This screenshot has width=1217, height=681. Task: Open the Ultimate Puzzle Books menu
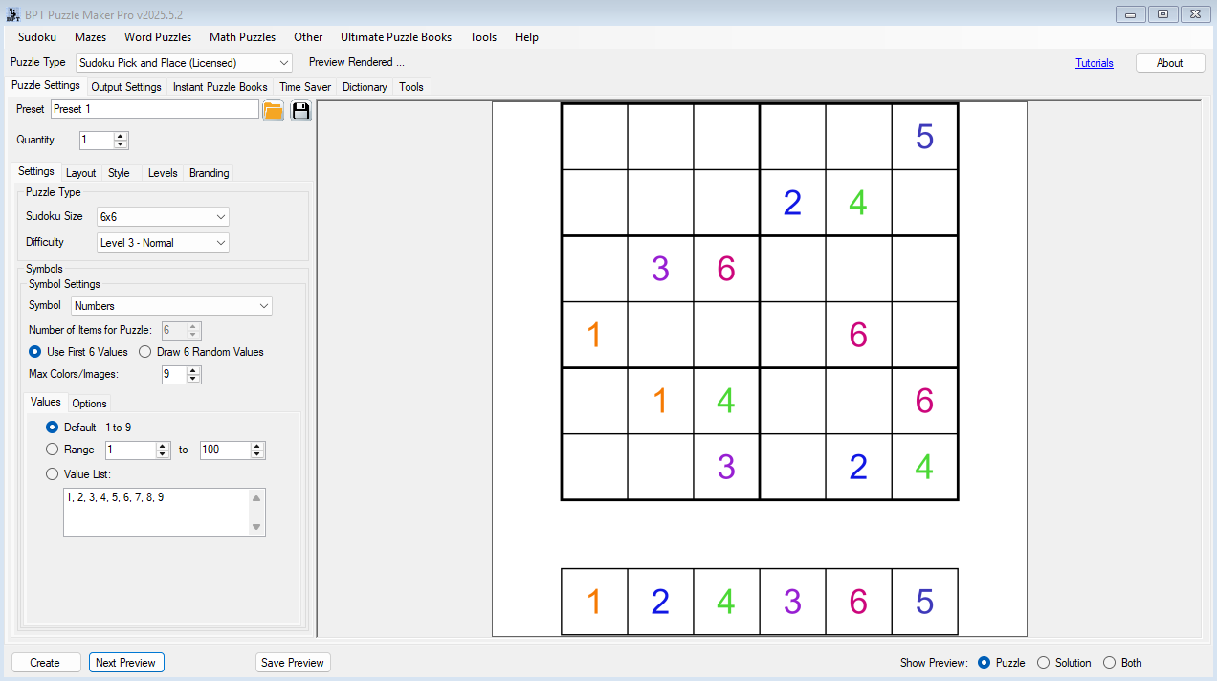(x=396, y=37)
